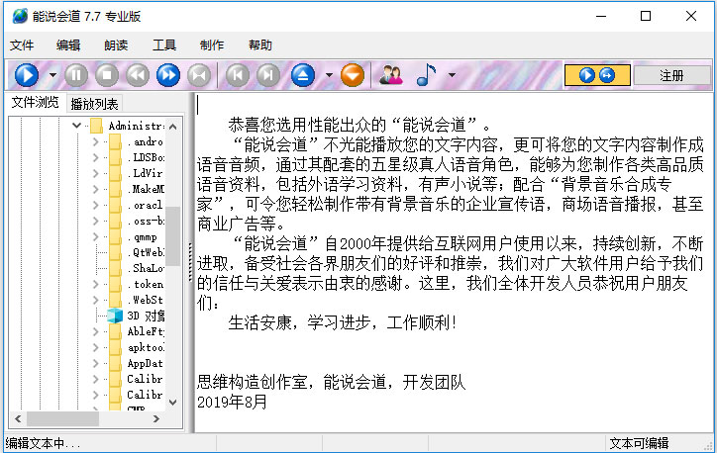
Task: Click the file tree's vertical scrollbar thumb
Action: [173, 235]
